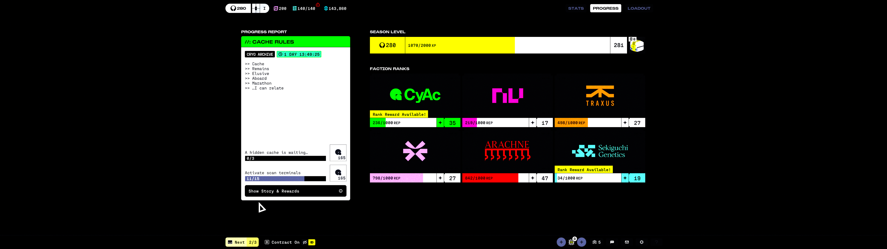This screenshot has width=887, height=249.
Task: Click Arachne rank number 47
Action: point(545,178)
